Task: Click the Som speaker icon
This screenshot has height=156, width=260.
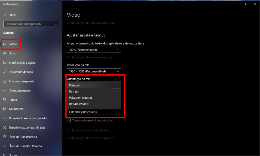Action: pos(5,53)
